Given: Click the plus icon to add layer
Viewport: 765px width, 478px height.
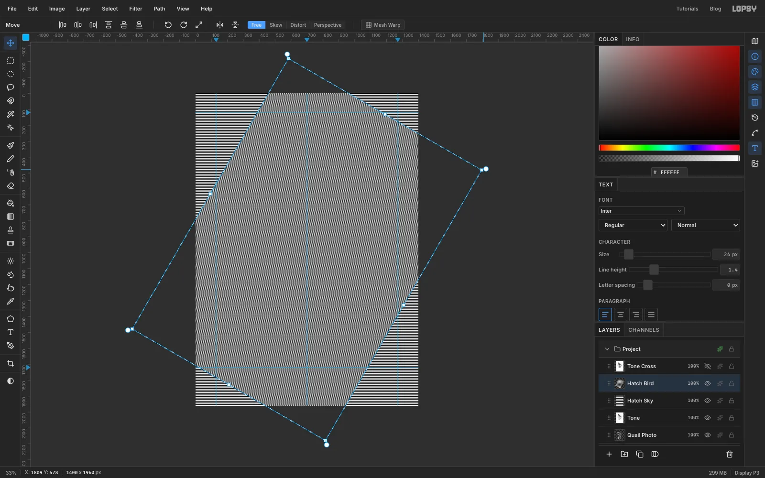Looking at the screenshot, I should (609, 454).
